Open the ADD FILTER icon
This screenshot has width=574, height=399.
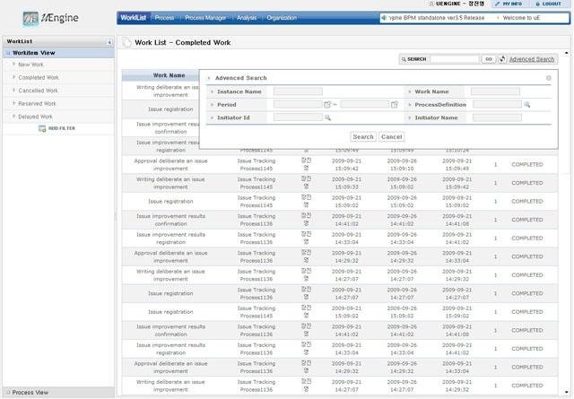42,129
